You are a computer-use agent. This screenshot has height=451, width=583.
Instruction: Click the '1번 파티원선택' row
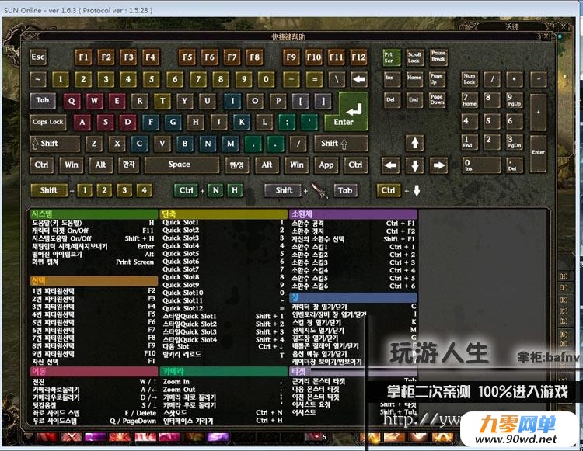(94, 291)
